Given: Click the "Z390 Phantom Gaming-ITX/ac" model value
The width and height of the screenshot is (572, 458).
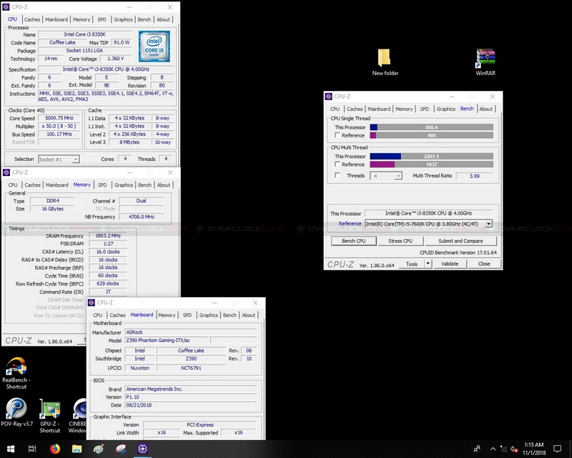Looking at the screenshot, I should coord(167,341).
